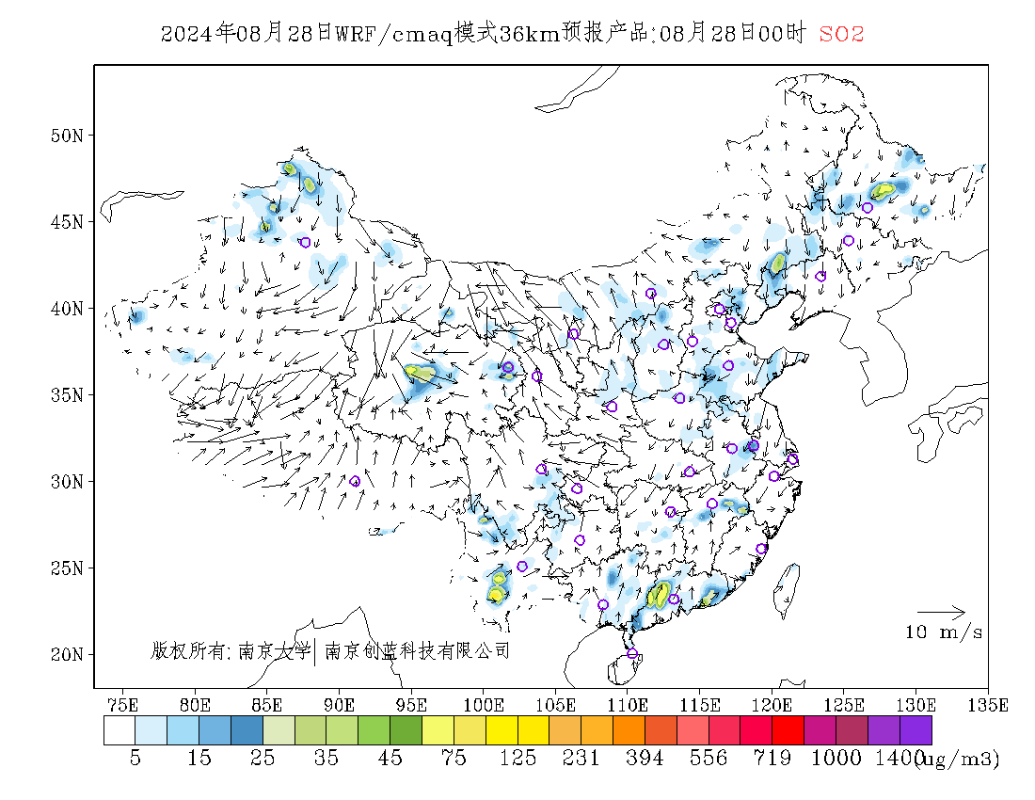This screenshot has width=1035, height=800.
Task: Click the 85E longitude label
Action: pos(266,705)
